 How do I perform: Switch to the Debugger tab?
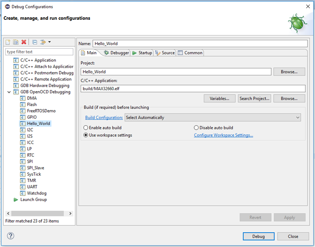[116, 53]
